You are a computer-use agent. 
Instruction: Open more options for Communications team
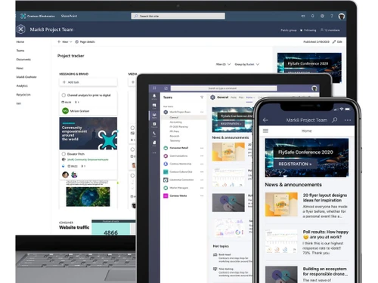202,156
